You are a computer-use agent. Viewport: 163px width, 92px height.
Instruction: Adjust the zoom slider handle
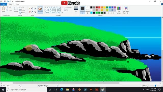click(155, 86)
